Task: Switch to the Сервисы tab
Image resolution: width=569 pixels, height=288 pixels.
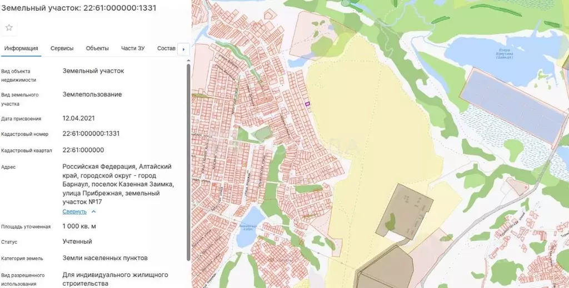Action: tap(62, 48)
